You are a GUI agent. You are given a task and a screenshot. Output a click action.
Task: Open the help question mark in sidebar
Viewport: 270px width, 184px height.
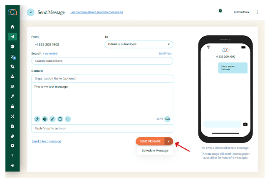pyautogui.click(x=12, y=155)
